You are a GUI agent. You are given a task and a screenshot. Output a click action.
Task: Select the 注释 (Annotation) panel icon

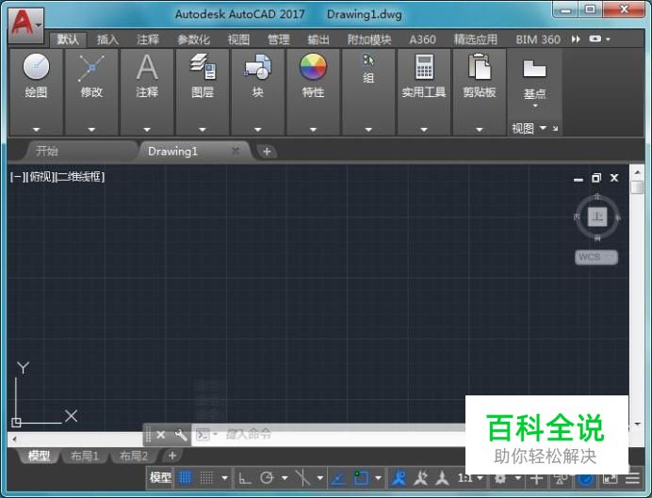(147, 68)
